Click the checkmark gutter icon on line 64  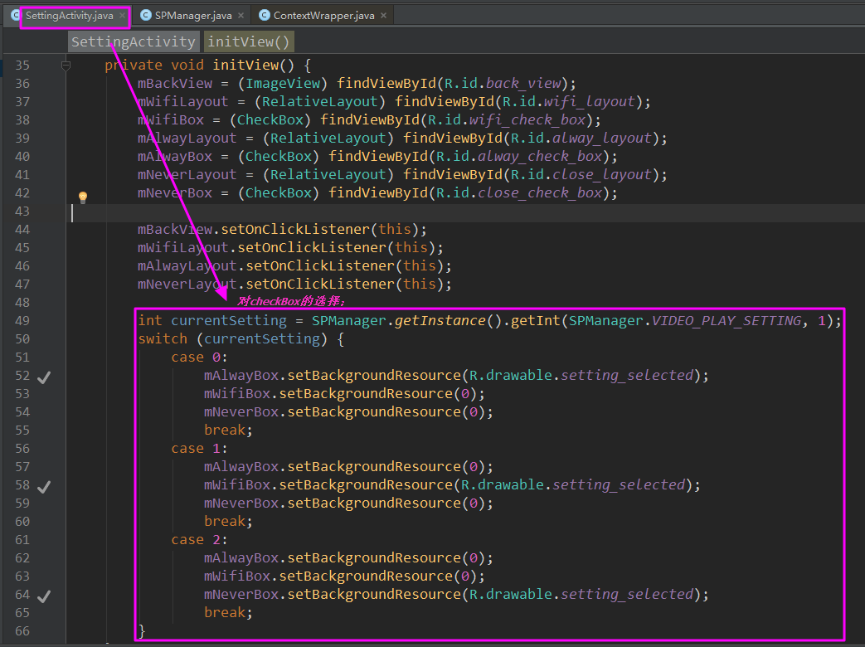pos(44,596)
